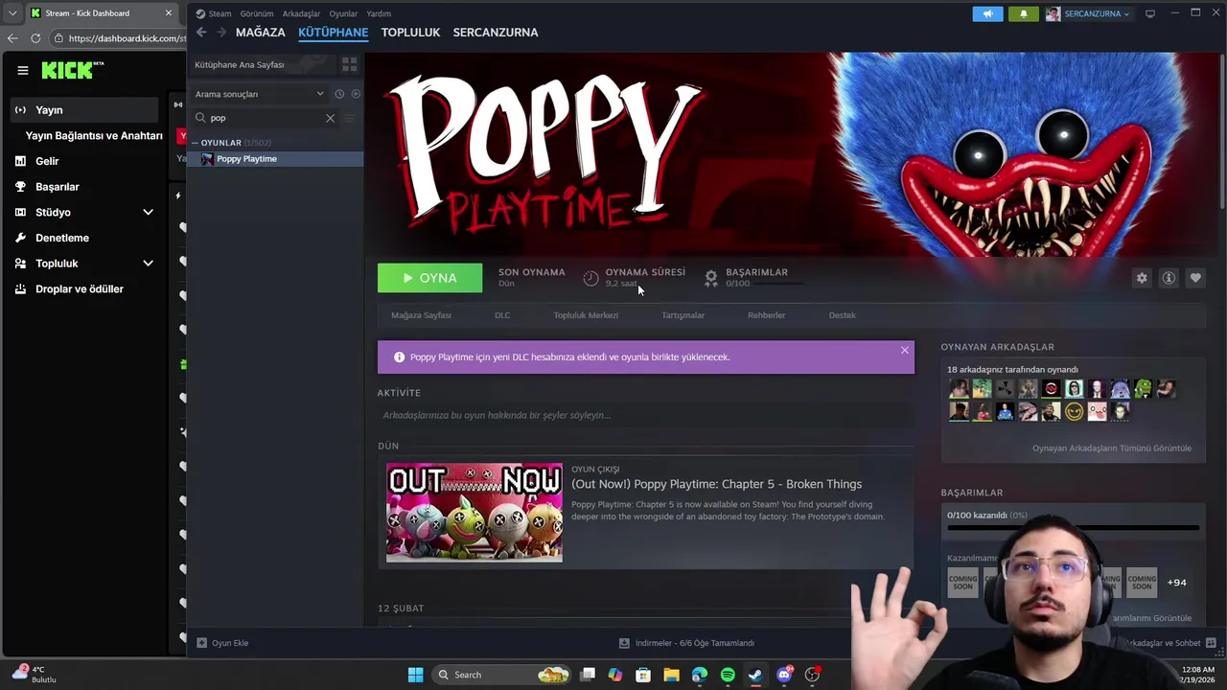The width and height of the screenshot is (1227, 690).
Task: Open browser tab list dropdown arrow
Action: click(12, 13)
